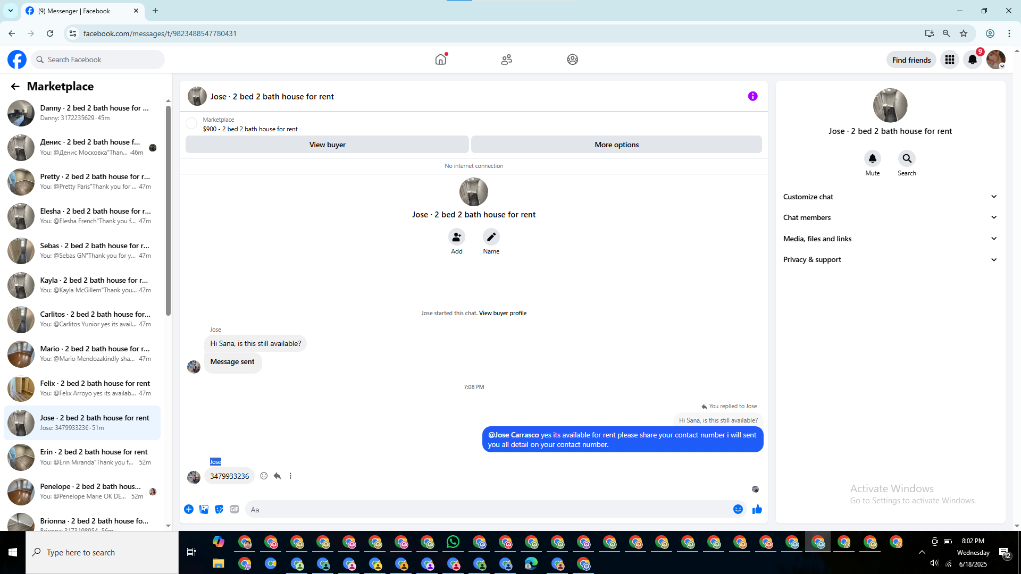Reload the page in Chrome
The height and width of the screenshot is (574, 1021).
50,33
